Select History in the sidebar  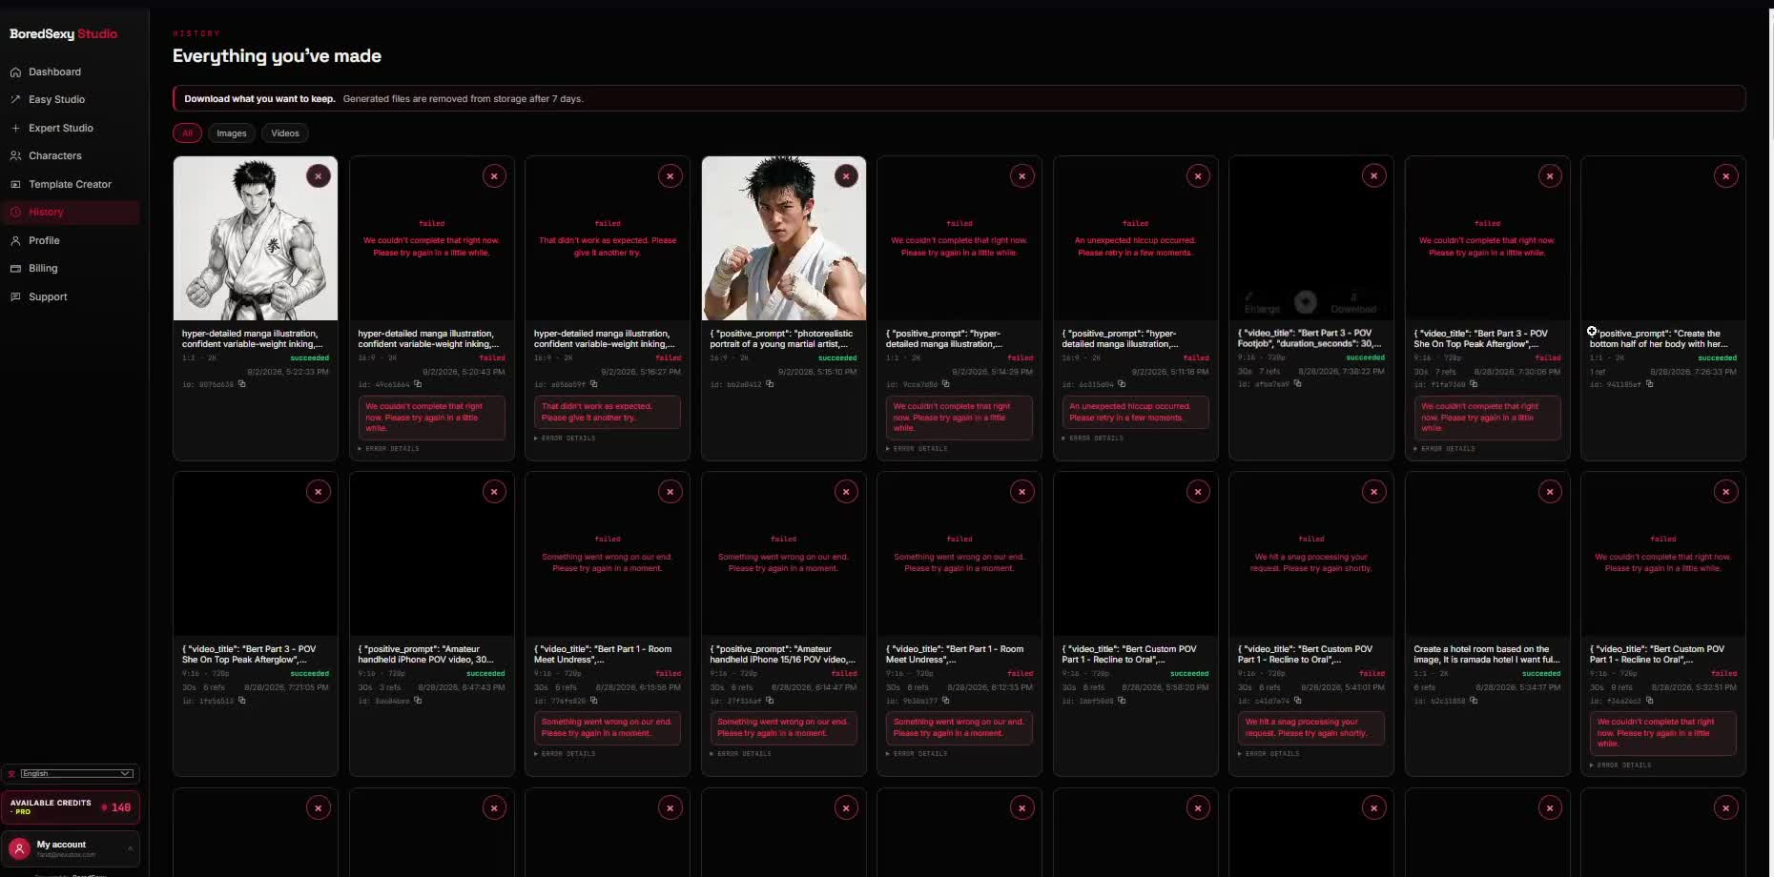[72, 212]
